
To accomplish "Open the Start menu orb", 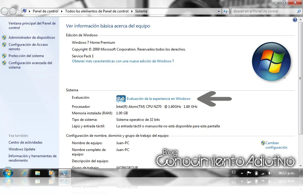I will 8,172.
